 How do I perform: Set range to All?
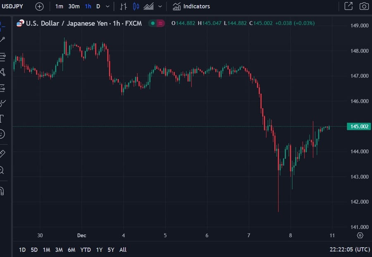point(123,250)
